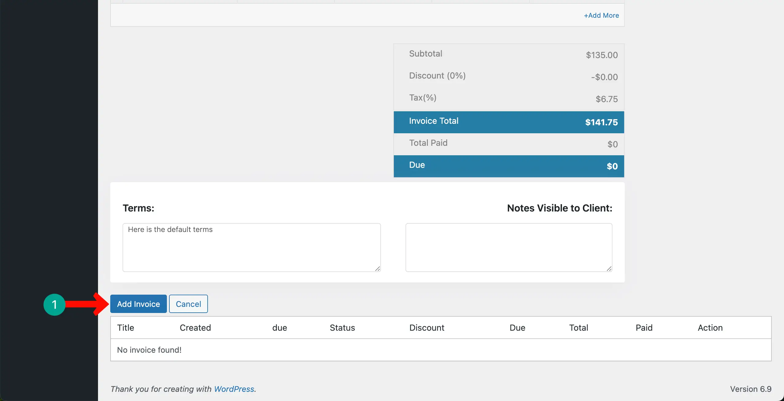Click the resize grip of the Terms text area

pyautogui.click(x=377, y=269)
